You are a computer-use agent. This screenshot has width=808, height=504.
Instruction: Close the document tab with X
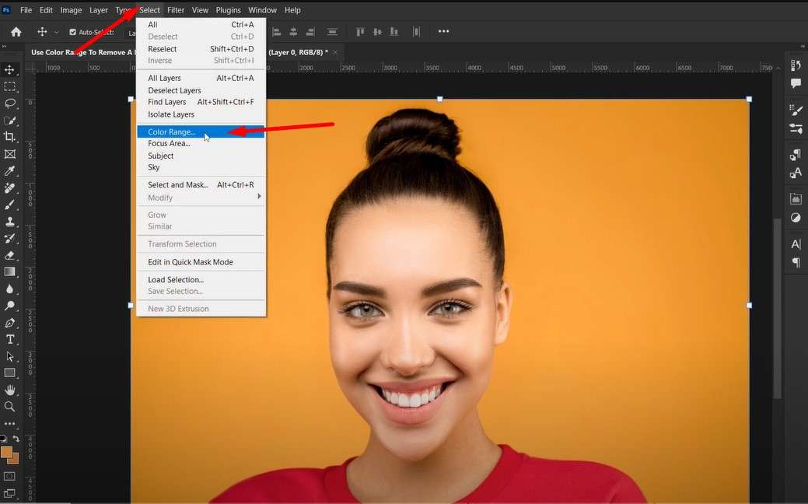[x=335, y=52]
